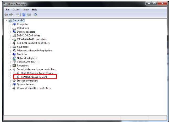Viewport: 169px width, 122px height.
Task: Select the Processors label
Action: (x=23, y=65)
